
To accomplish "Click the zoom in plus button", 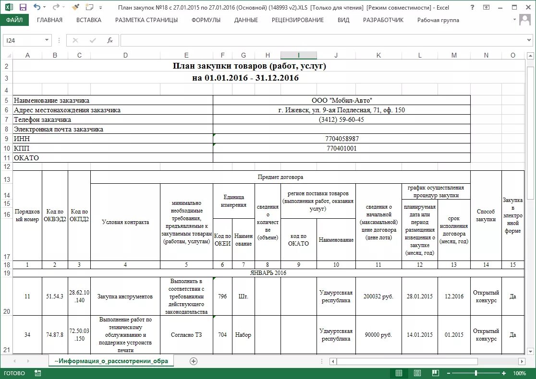I will pyautogui.click(x=503, y=373).
